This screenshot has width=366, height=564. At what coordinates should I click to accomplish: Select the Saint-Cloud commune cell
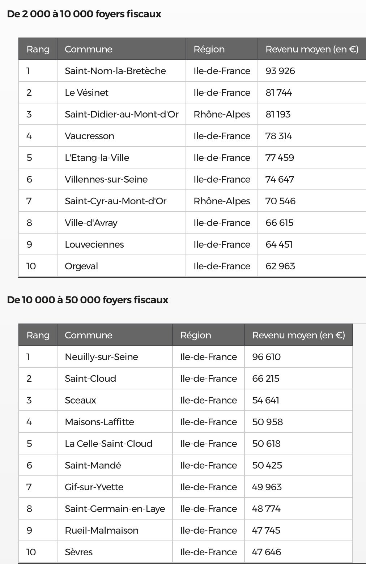[115, 379]
